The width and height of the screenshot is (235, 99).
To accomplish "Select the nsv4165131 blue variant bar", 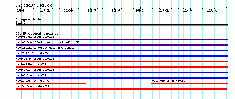I will [121, 50].
